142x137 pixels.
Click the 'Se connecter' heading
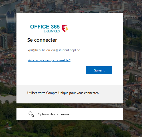coord(42,40)
